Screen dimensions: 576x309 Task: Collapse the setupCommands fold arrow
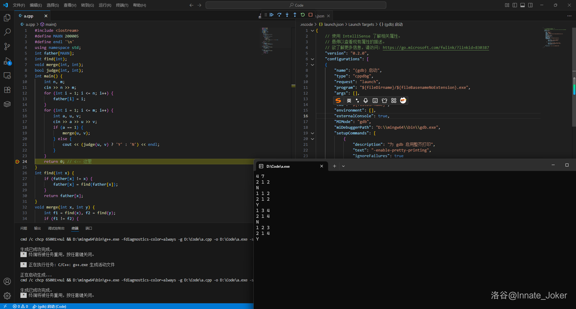click(x=312, y=133)
